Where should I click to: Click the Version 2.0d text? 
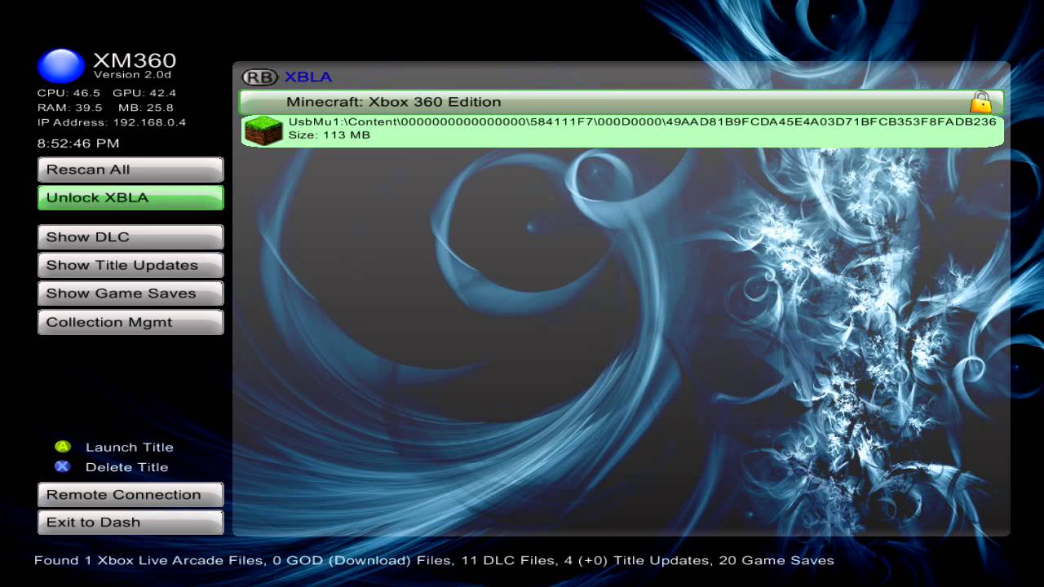[x=132, y=75]
